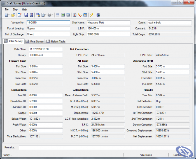Expand the New document dropdown arrow
The width and height of the screenshot is (196, 159).
click(x=9, y=15)
